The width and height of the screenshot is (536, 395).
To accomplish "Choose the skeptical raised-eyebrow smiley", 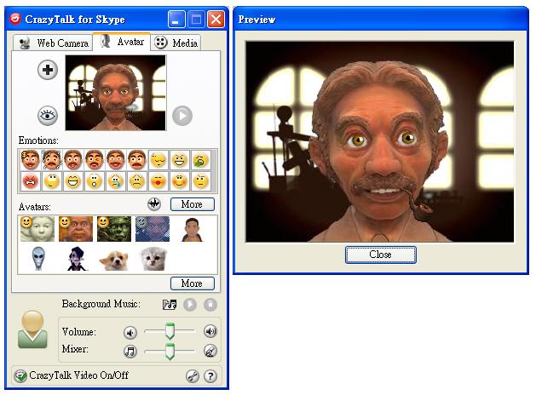I will point(200,181).
